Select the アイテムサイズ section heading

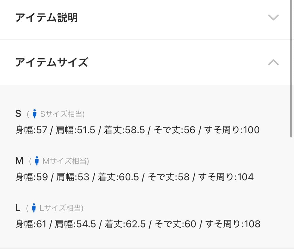click(x=52, y=62)
